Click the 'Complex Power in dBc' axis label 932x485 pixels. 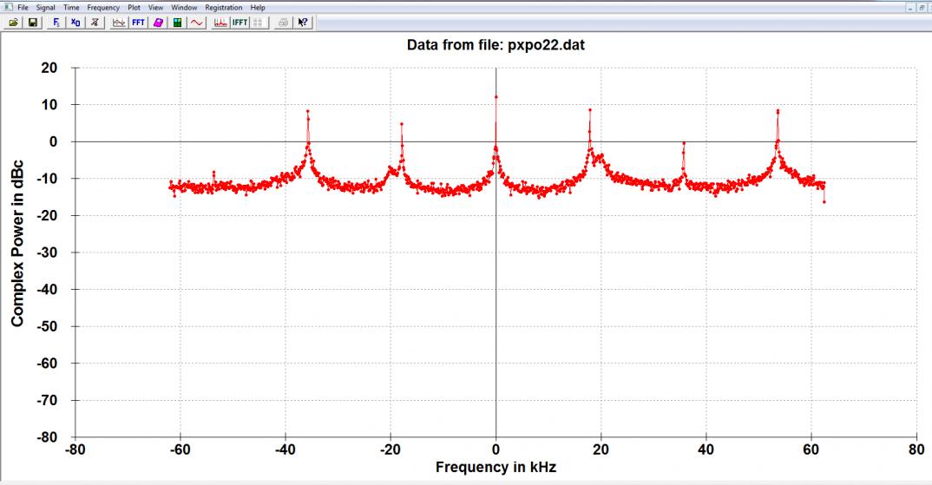(x=17, y=243)
